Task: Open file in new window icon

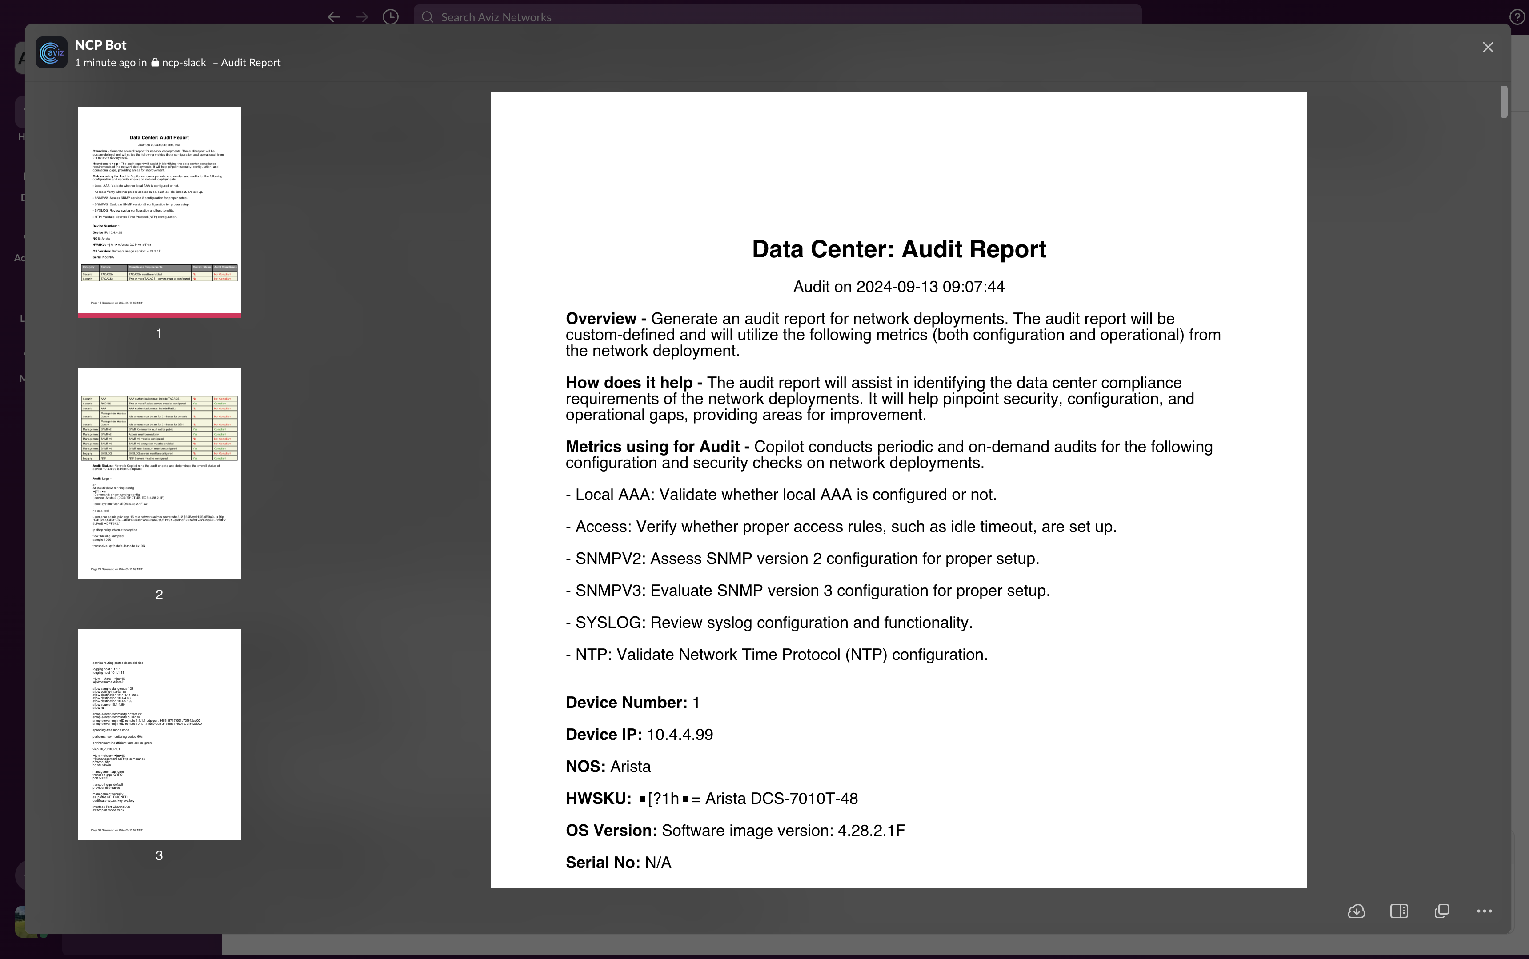Action: (x=1441, y=911)
